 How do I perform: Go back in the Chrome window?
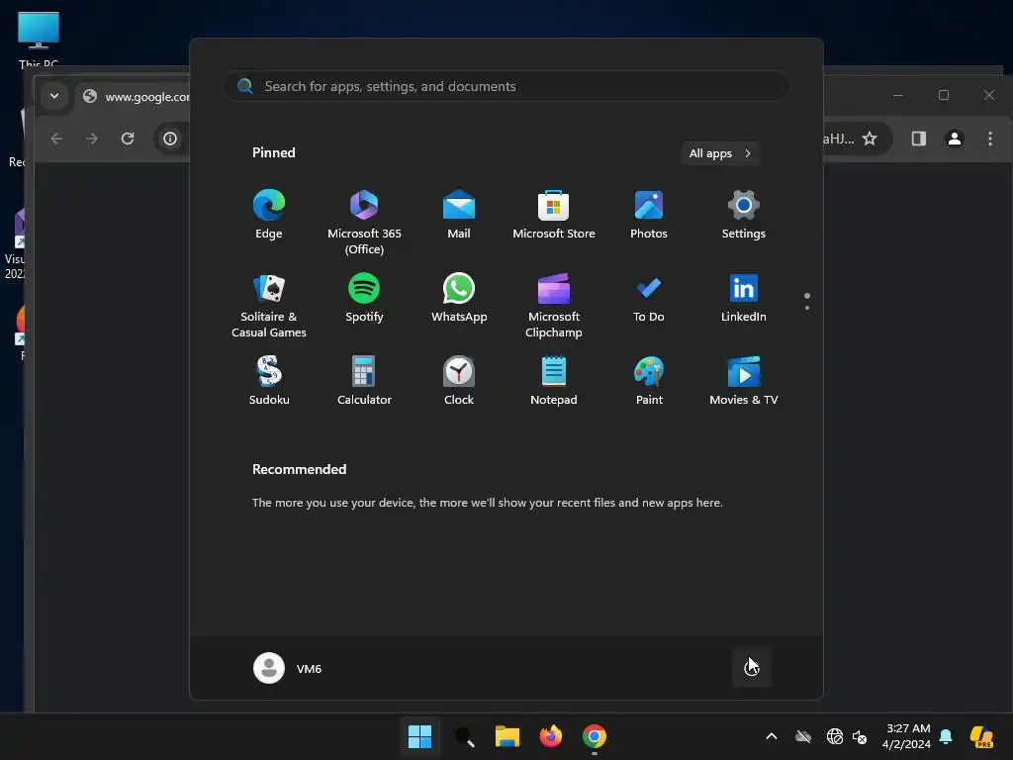tap(56, 139)
